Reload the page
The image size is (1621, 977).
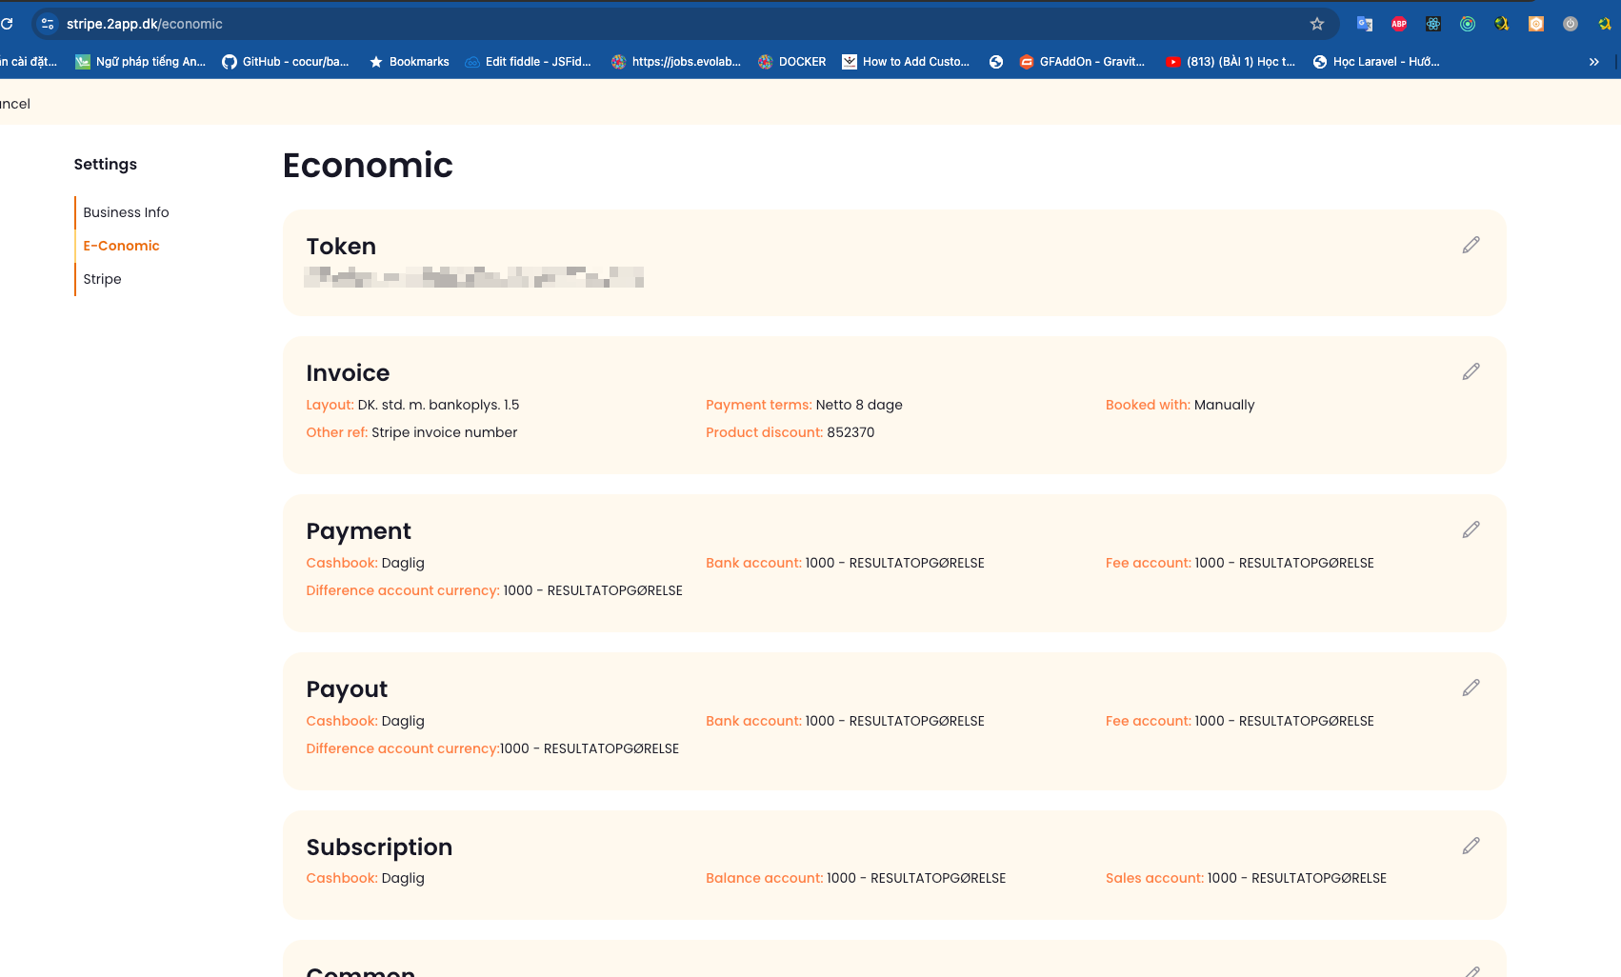coord(8,24)
